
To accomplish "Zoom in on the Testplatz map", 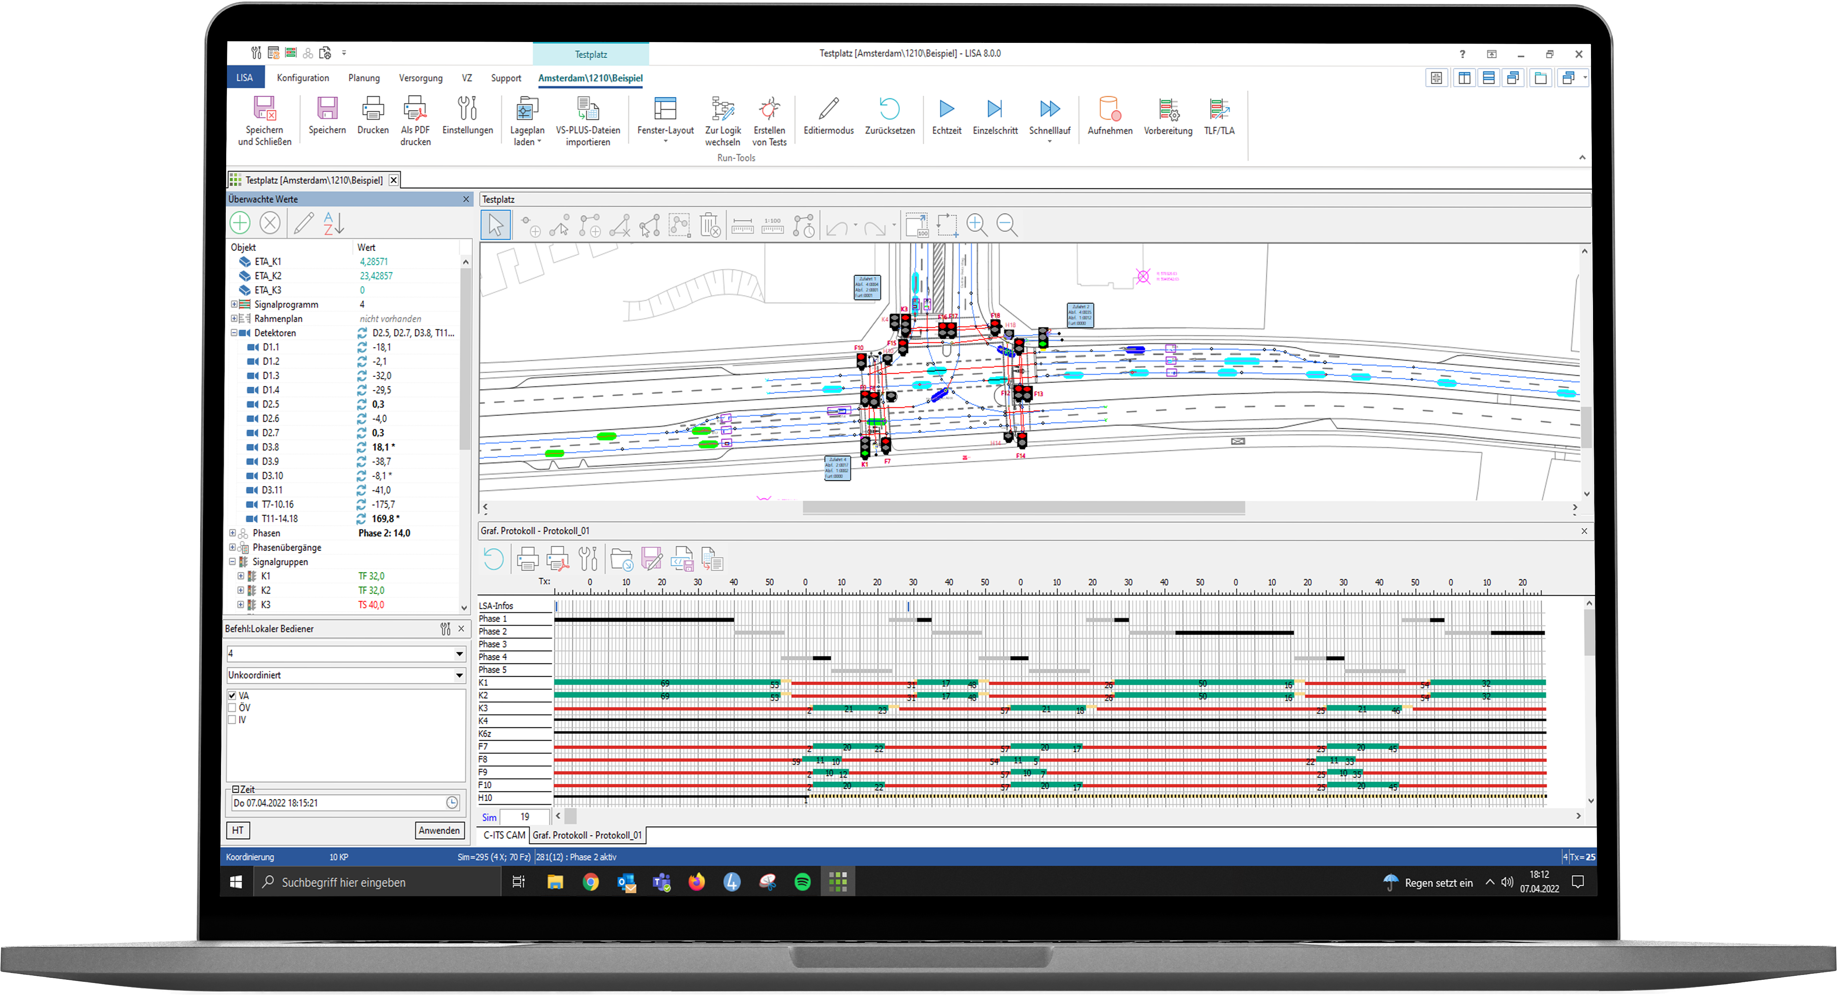I will (x=976, y=226).
